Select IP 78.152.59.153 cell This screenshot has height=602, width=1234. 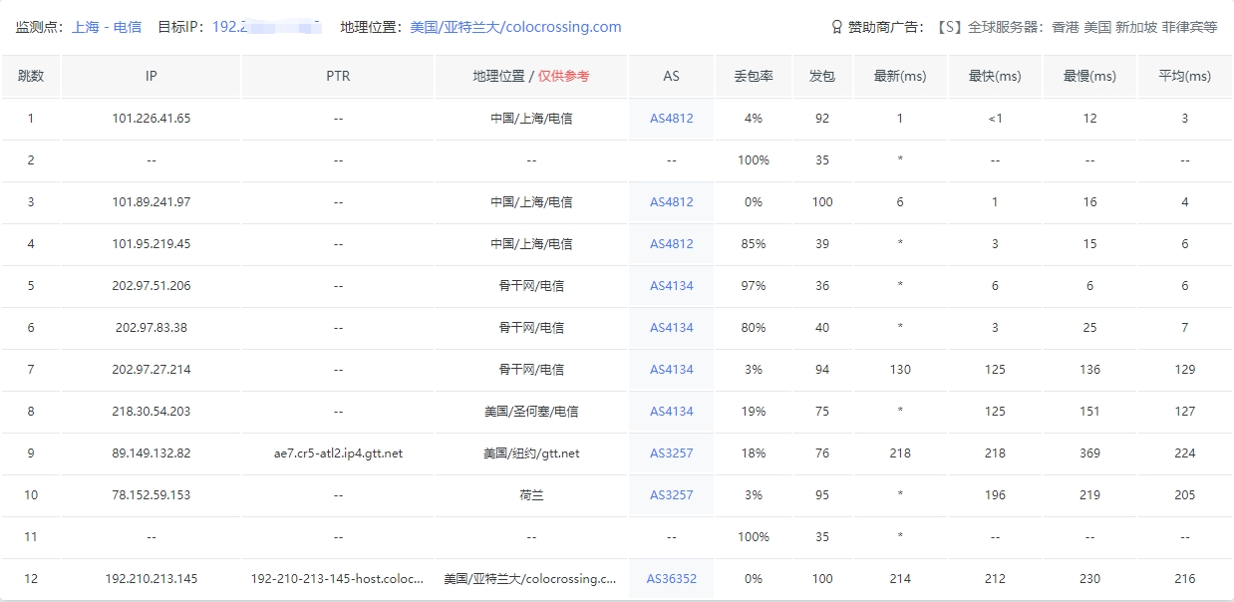pyautogui.click(x=151, y=494)
